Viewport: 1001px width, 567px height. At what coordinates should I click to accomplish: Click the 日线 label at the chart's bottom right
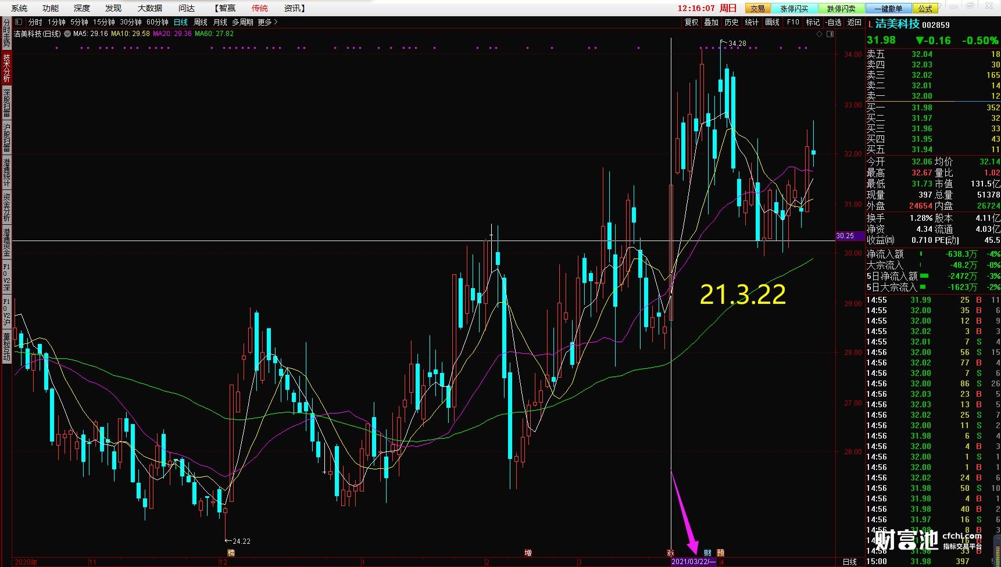pyautogui.click(x=850, y=562)
